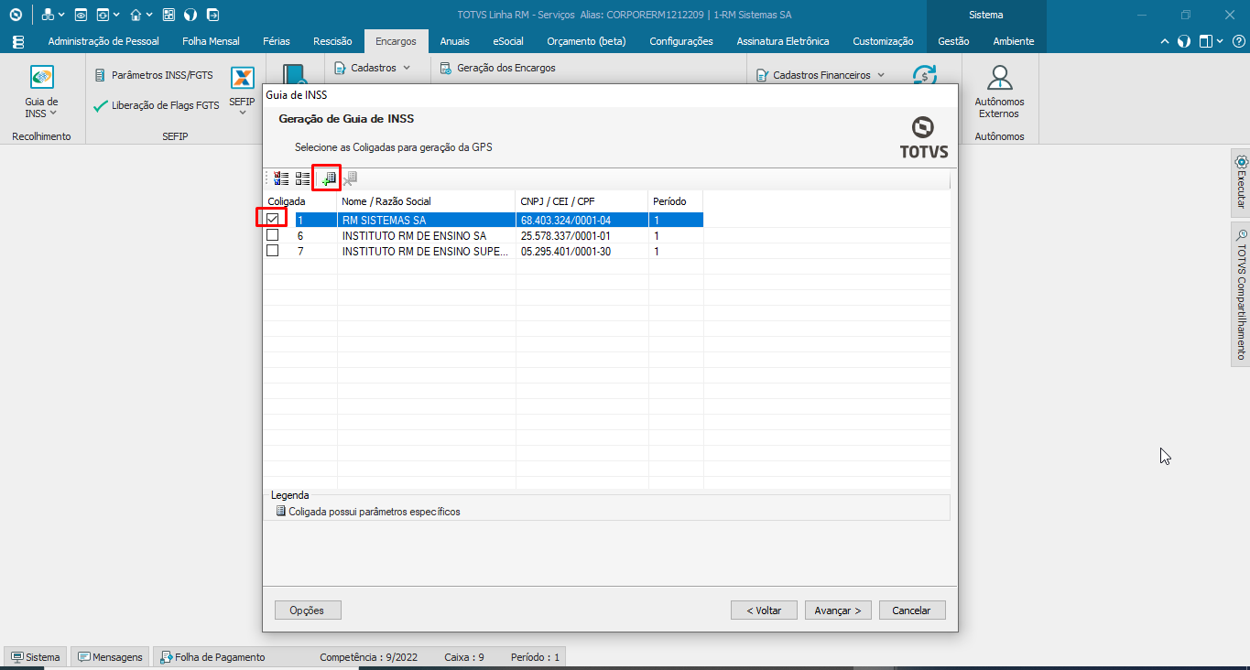
Task: Check the coligada 7 row checkbox
Action: click(272, 251)
